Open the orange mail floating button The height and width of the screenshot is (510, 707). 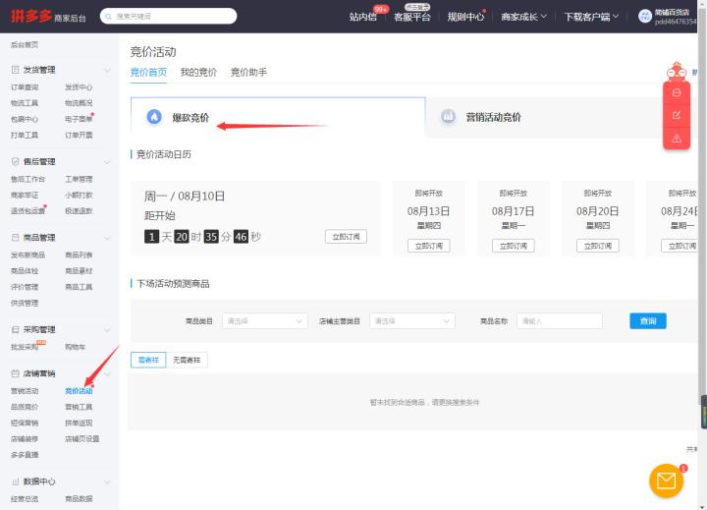666,481
